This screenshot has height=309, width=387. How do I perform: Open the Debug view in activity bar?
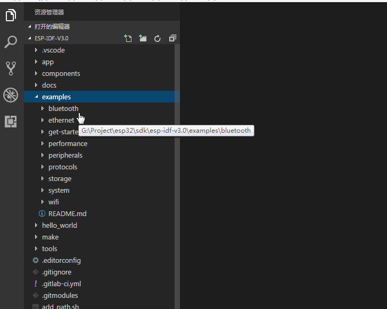click(11, 95)
